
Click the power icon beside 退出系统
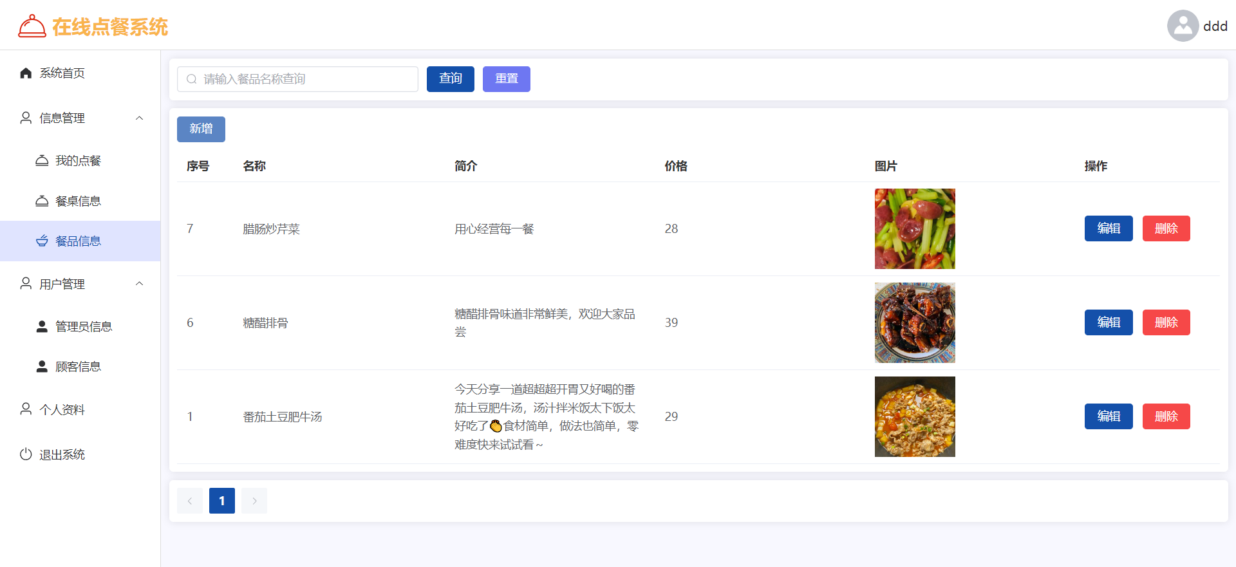26,454
